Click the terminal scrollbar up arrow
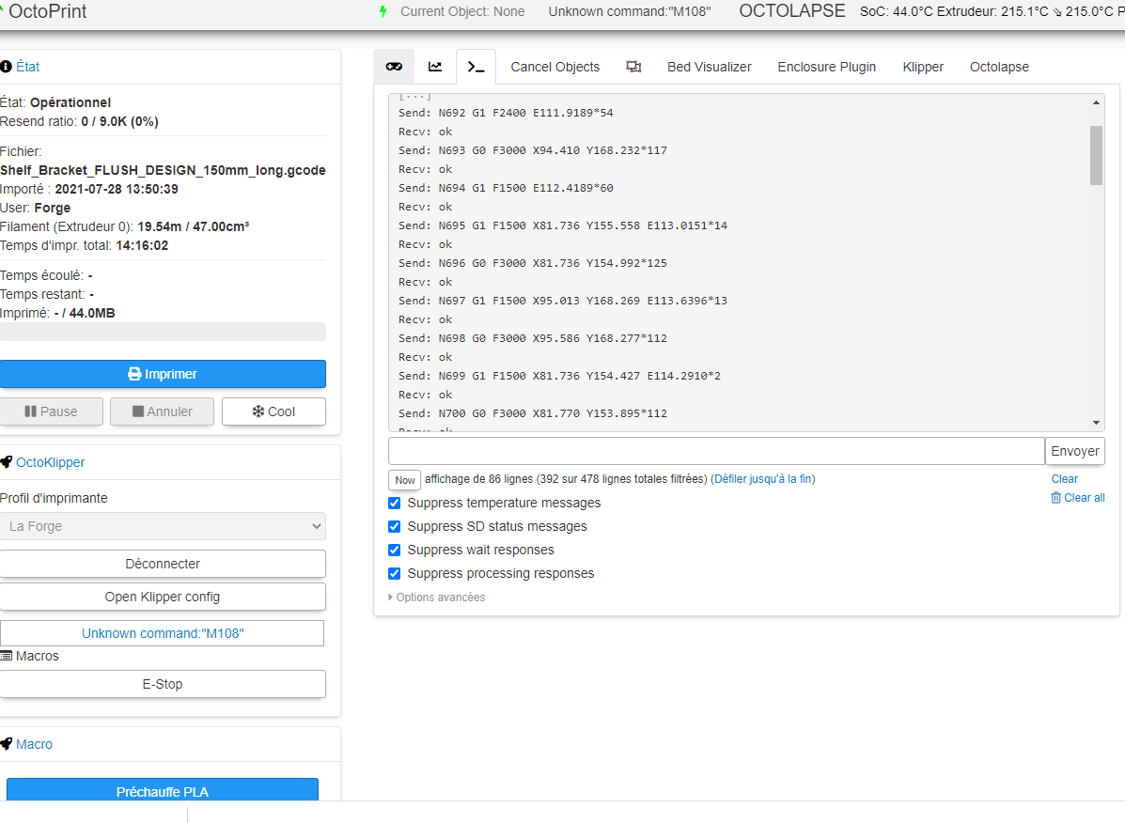This screenshot has width=1125, height=823. 1096,102
